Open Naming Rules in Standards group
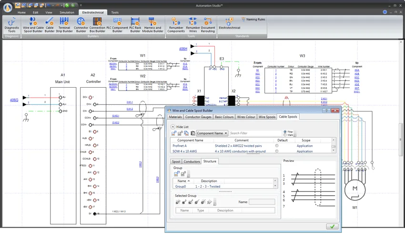 [253, 19]
